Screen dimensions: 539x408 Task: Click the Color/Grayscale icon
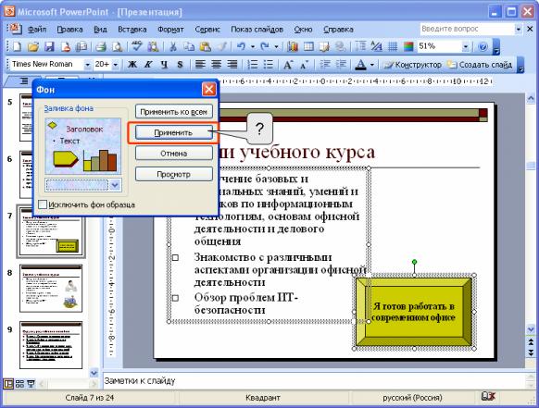[x=408, y=46]
